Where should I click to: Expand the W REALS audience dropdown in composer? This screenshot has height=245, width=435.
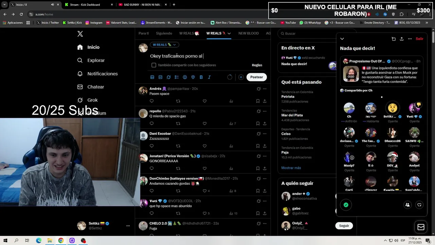[x=164, y=45]
